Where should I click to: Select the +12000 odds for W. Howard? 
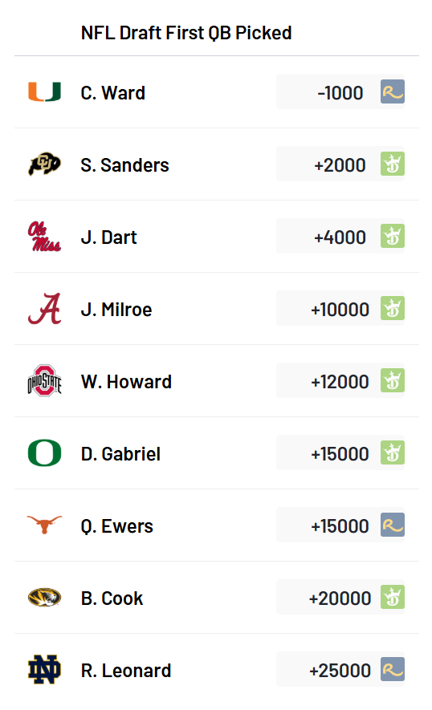(x=340, y=381)
